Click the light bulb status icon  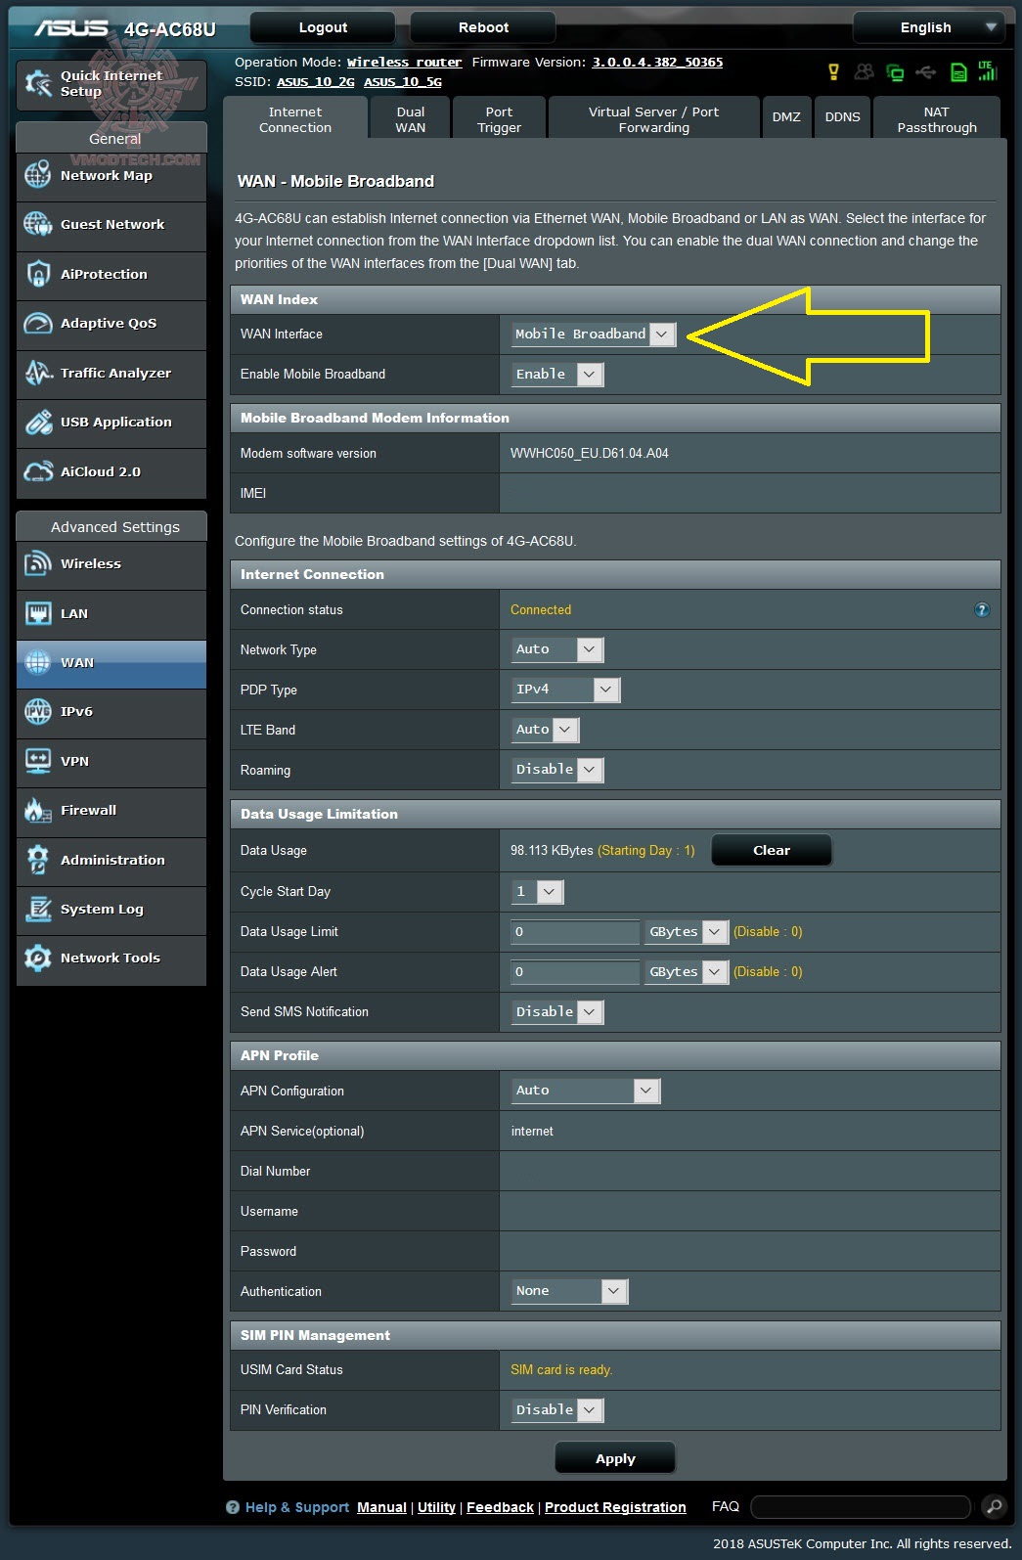click(833, 71)
